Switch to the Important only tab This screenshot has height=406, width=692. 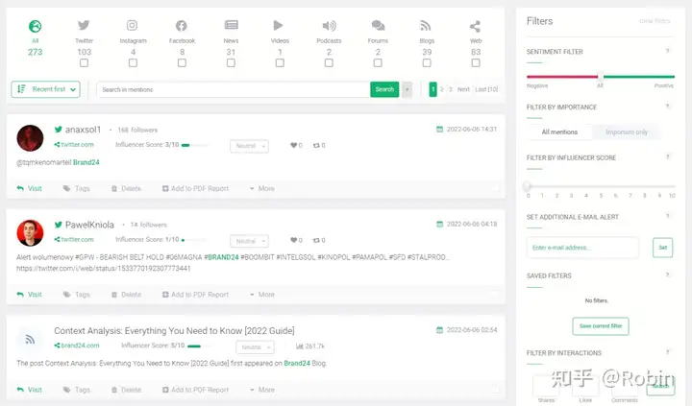pos(627,131)
